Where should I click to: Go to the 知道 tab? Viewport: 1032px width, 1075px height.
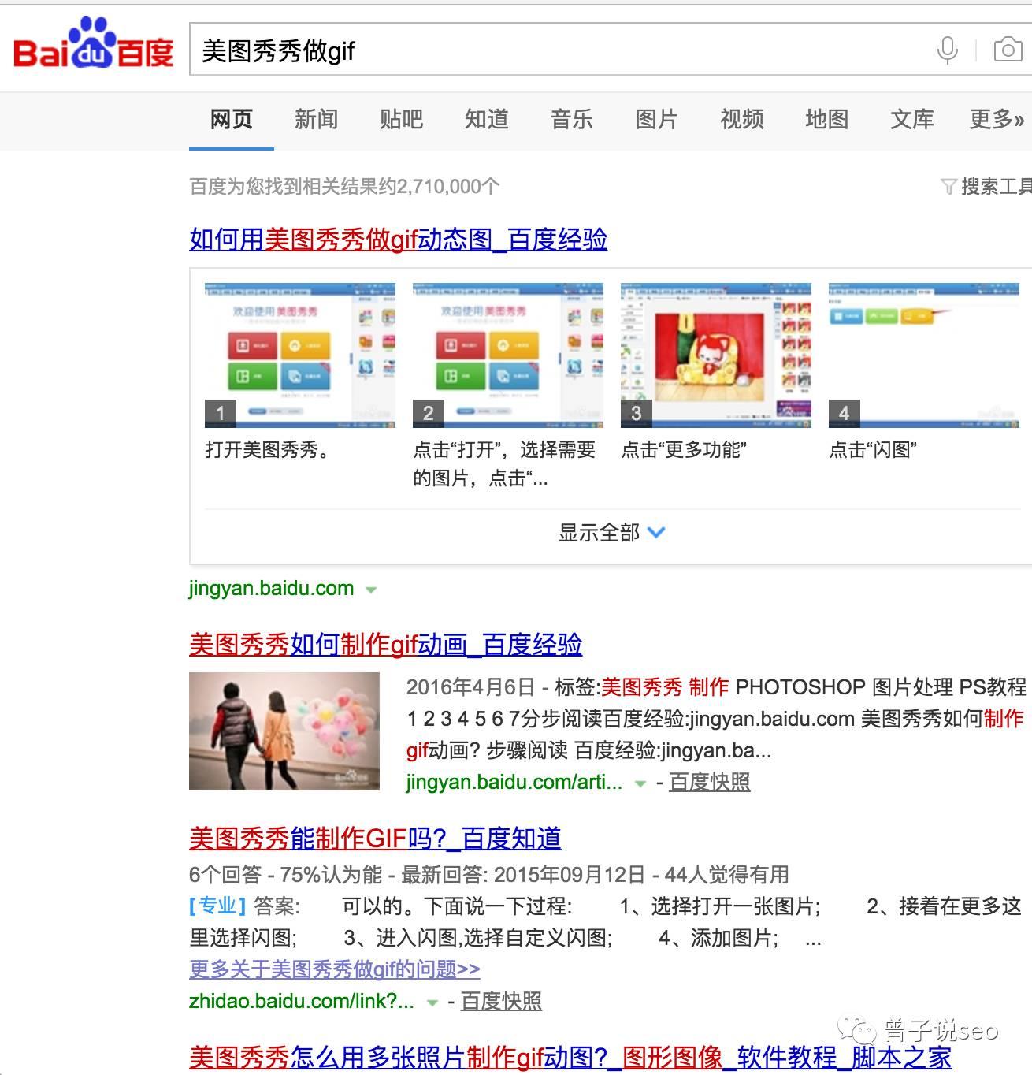point(486,120)
